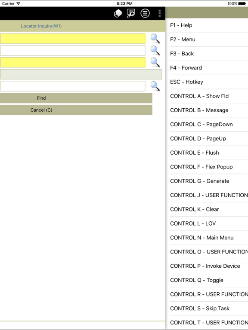Open the vertical three-dot overflow menu
Viewport: 248px width, 330px height.
point(160,13)
